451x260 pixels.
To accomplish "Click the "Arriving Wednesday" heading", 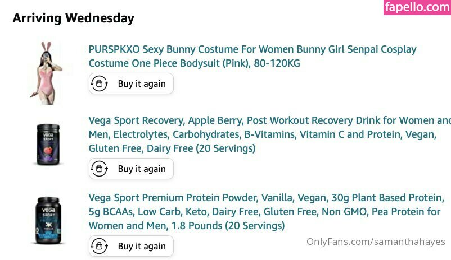I will (x=73, y=18).
